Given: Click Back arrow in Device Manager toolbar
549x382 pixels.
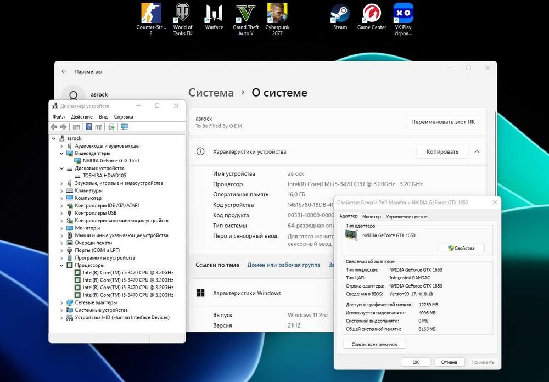Looking at the screenshot, I should (x=54, y=127).
